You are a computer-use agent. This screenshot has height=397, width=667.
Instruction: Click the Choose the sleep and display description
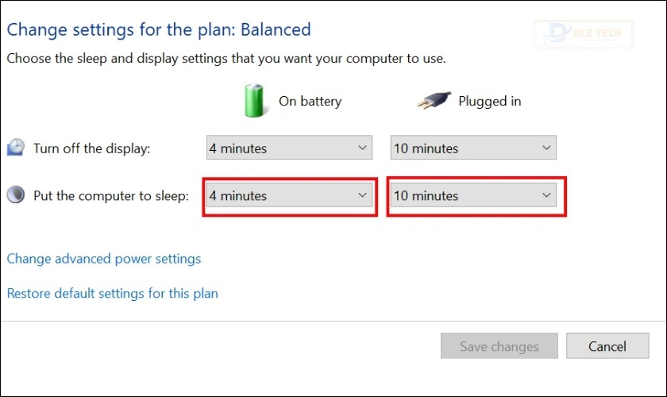[x=226, y=58]
